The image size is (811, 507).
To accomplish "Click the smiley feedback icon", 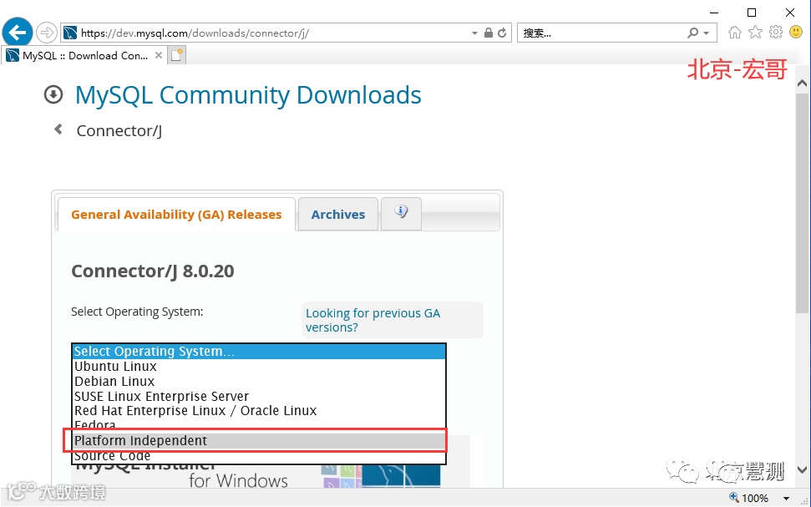I will [x=797, y=32].
